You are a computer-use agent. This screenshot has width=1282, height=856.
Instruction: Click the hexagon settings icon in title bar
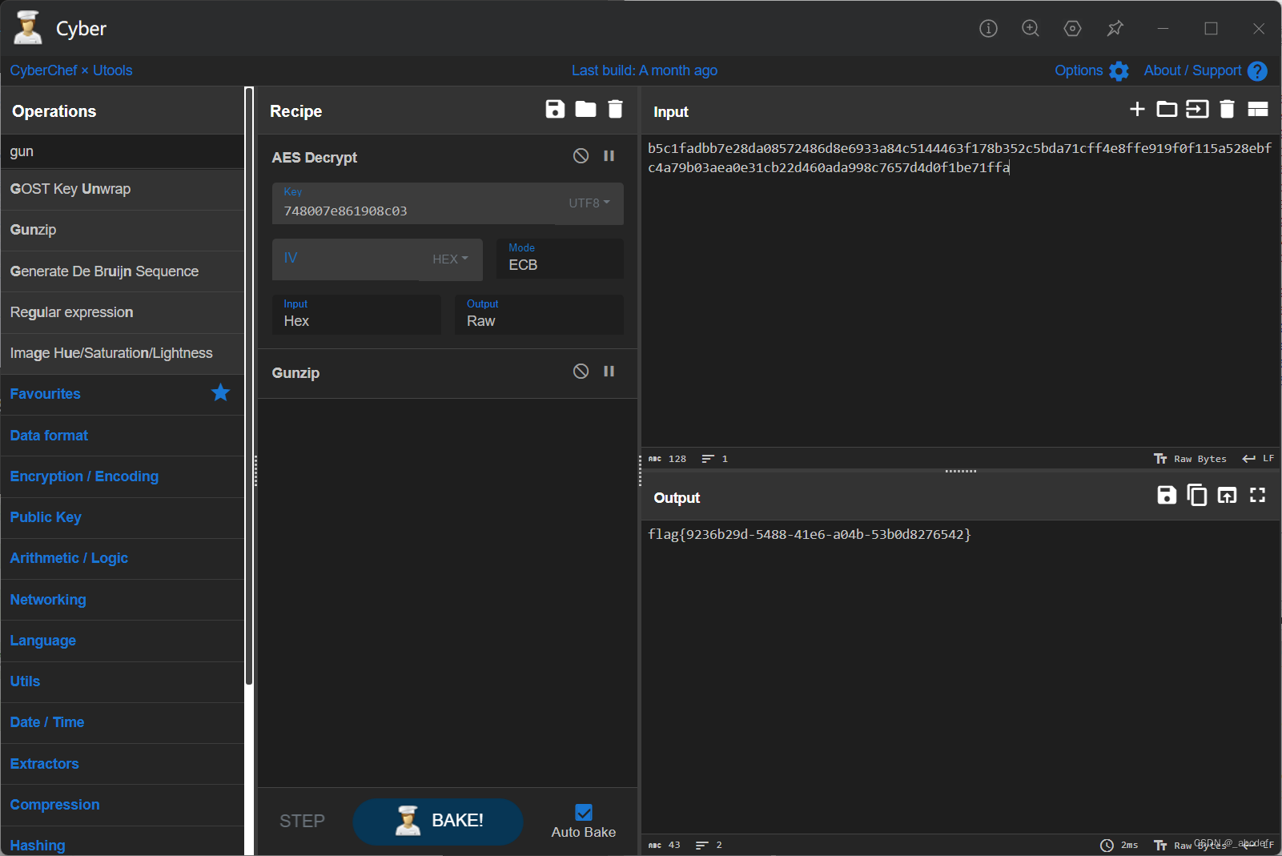tap(1072, 29)
